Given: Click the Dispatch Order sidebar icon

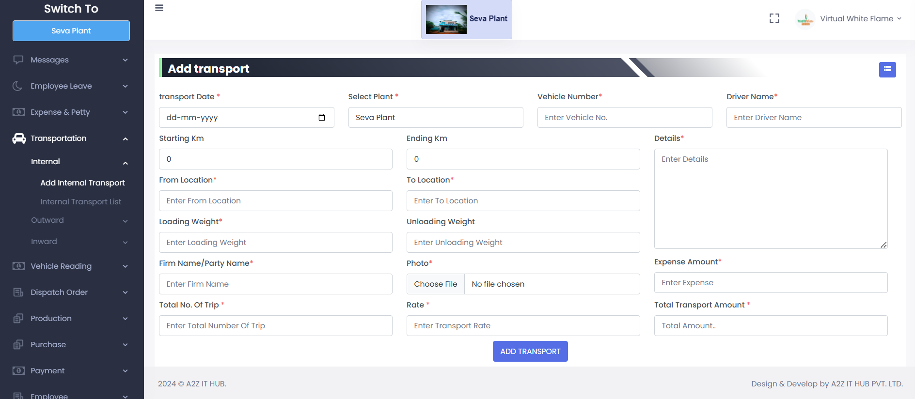Looking at the screenshot, I should pyautogui.click(x=18, y=292).
